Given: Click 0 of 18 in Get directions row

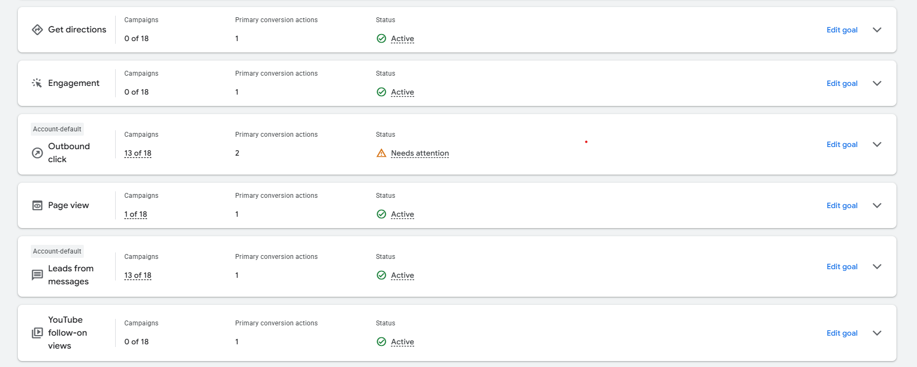Looking at the screenshot, I should click(136, 38).
